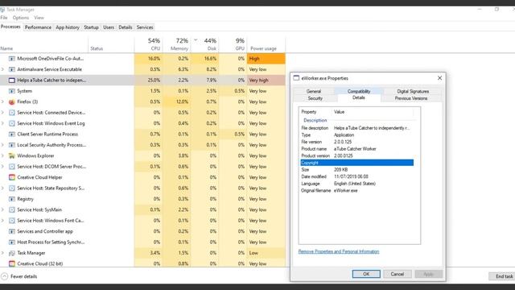Open the Options menu
Viewport: 515px width, 290px height.
pyautogui.click(x=21, y=18)
